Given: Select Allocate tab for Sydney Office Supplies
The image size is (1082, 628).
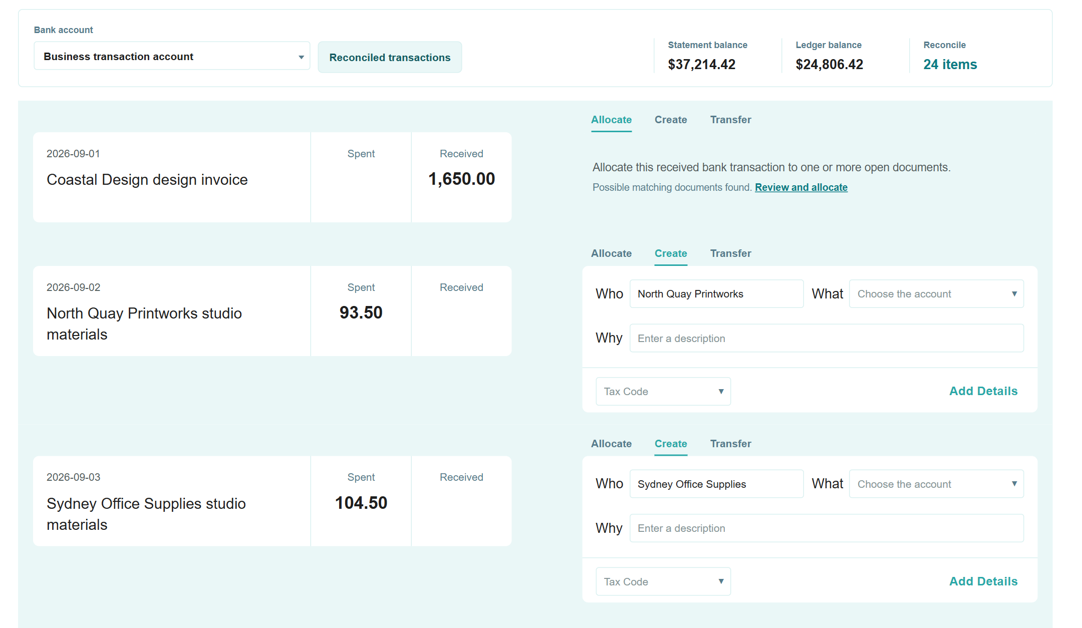Looking at the screenshot, I should pos(611,444).
